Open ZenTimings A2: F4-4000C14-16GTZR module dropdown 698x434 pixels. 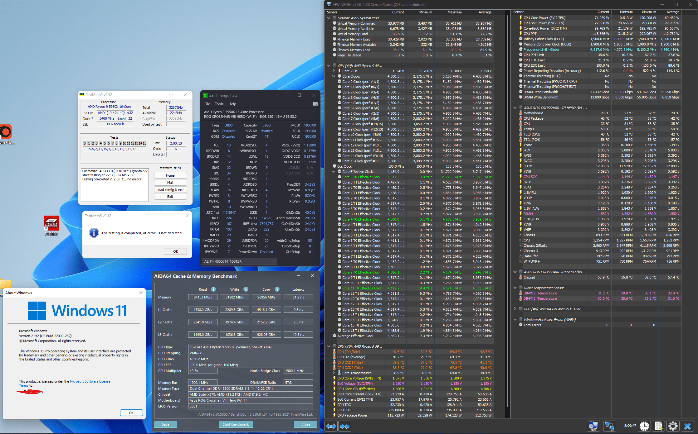pos(239,261)
